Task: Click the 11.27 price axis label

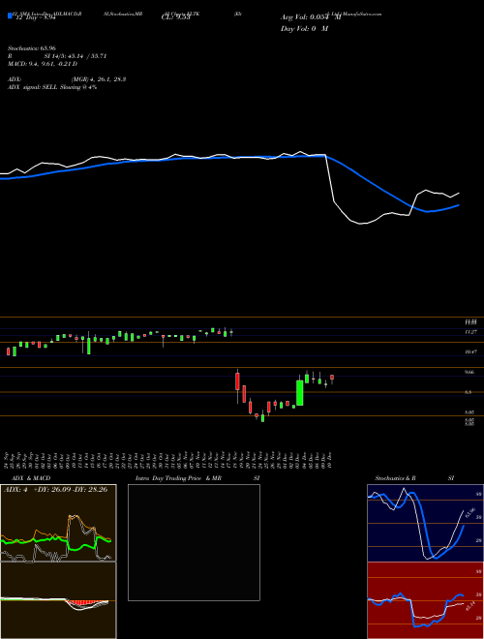Action: click(x=470, y=332)
